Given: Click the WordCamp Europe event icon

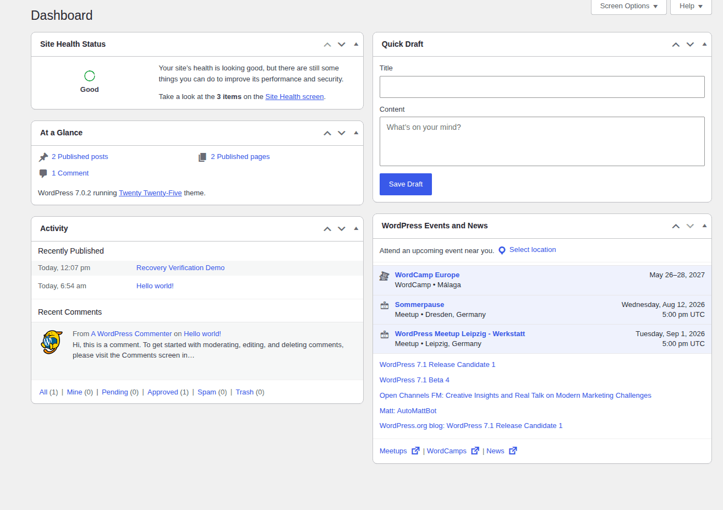Looking at the screenshot, I should 385,276.
